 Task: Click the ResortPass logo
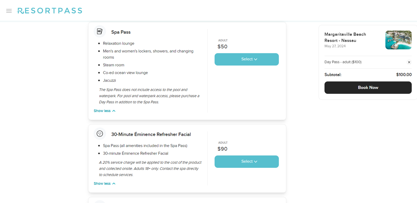click(x=50, y=10)
